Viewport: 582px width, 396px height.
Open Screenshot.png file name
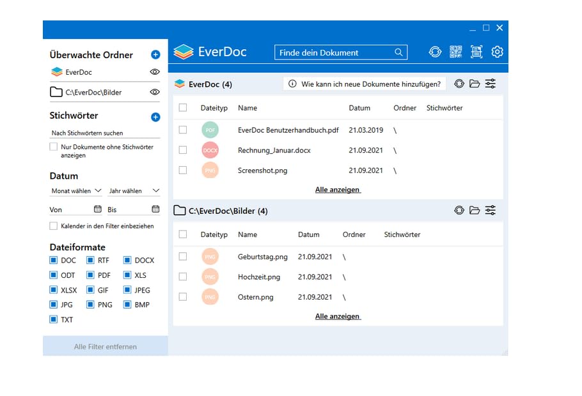tap(262, 171)
